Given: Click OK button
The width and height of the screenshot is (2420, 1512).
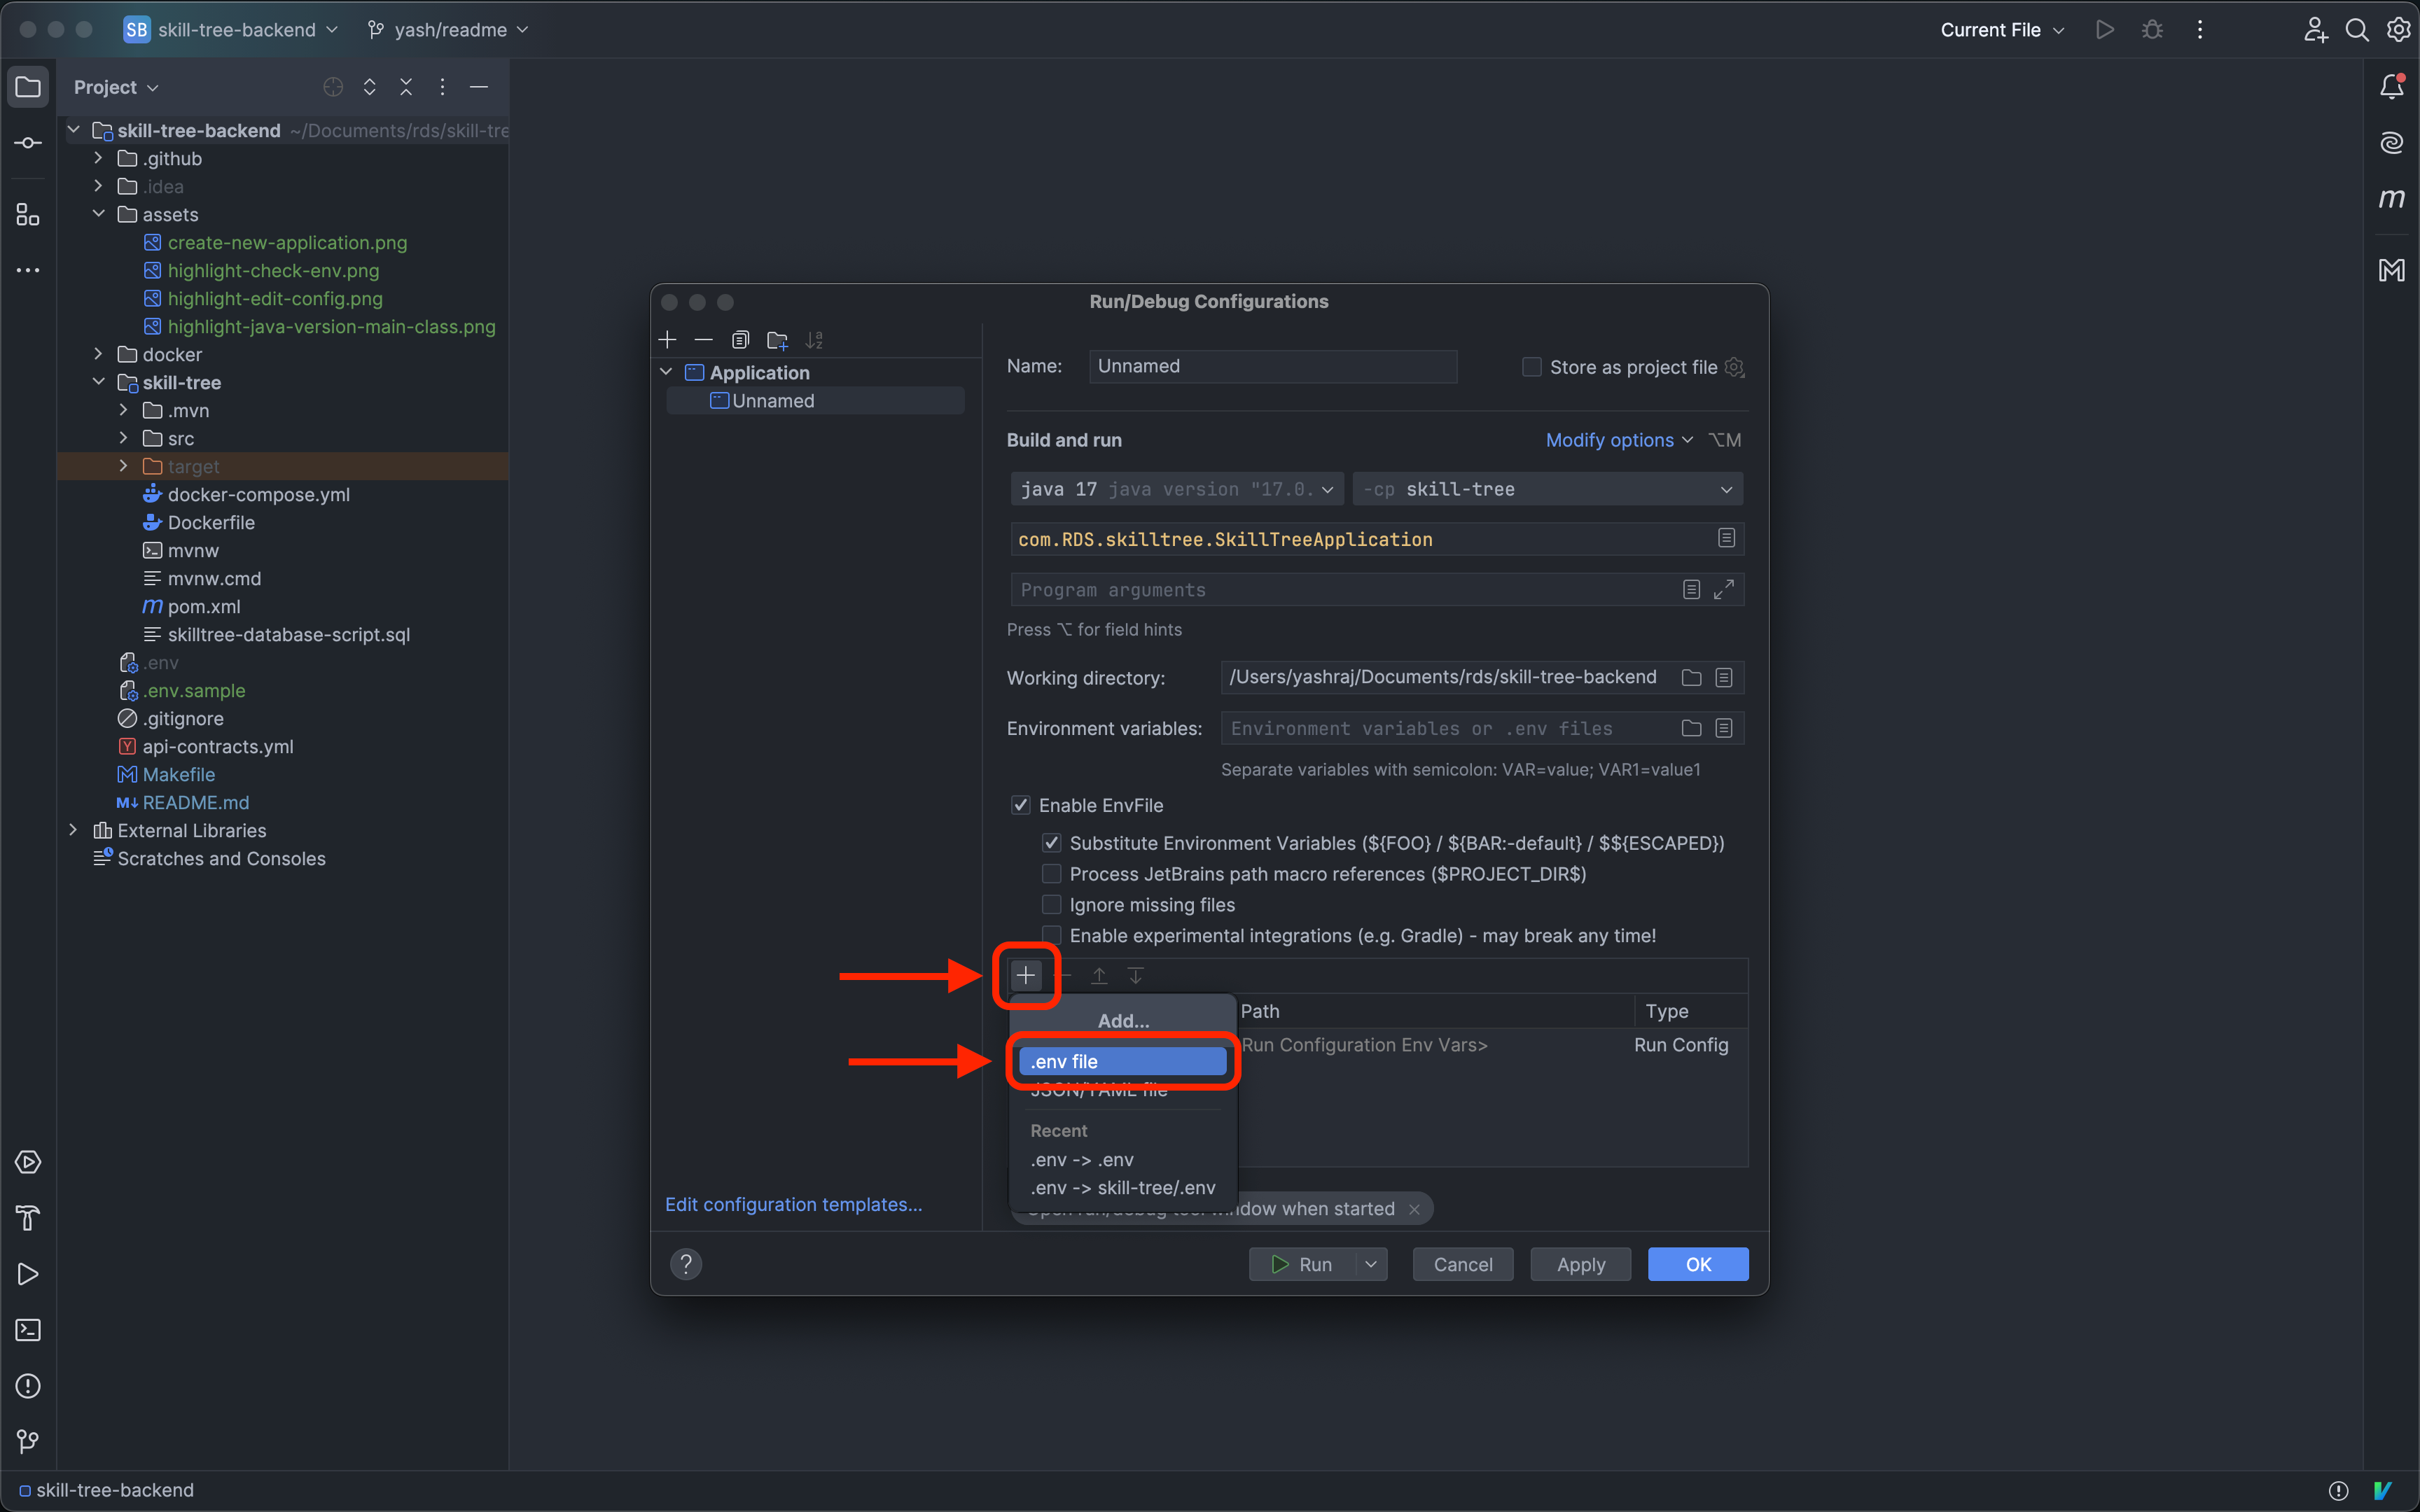Looking at the screenshot, I should (x=1698, y=1265).
